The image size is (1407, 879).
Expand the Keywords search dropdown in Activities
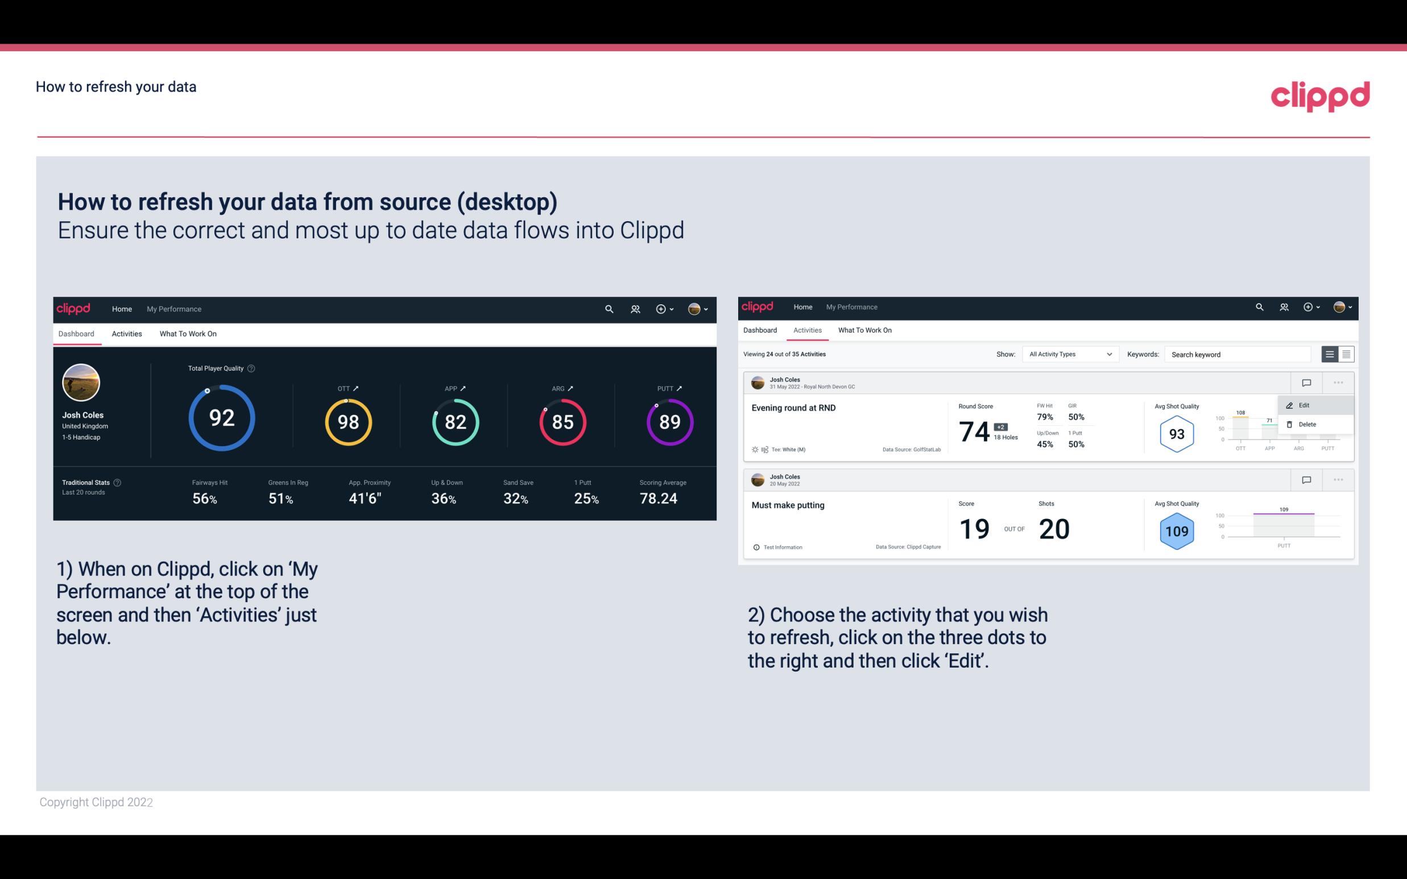pos(1241,354)
